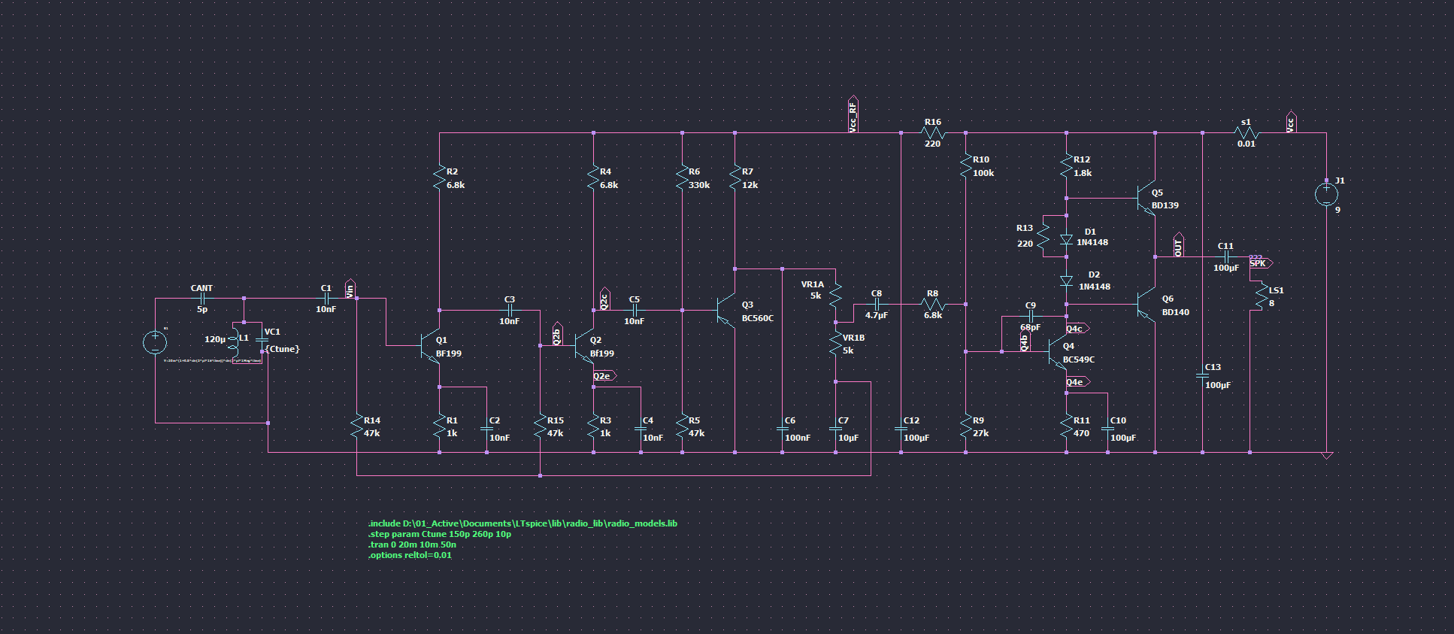Click the AM signal voltage source symbol

[156, 342]
